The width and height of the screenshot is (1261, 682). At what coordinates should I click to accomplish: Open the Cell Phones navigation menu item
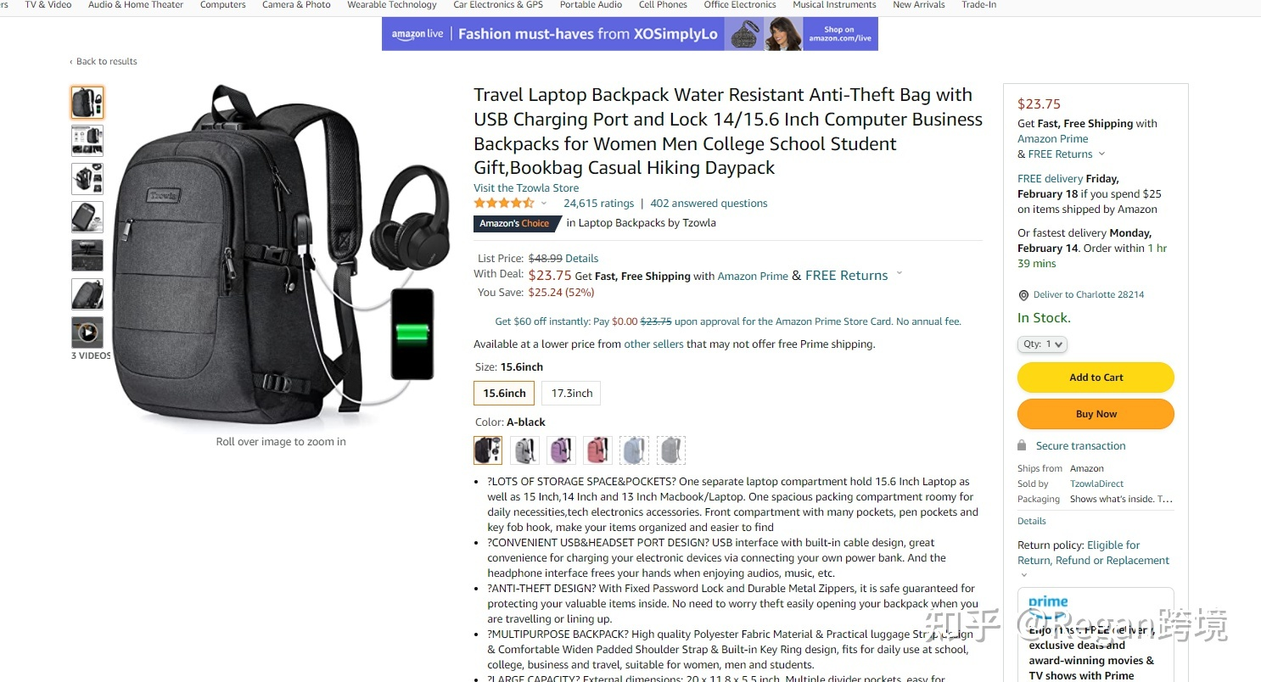[663, 5]
